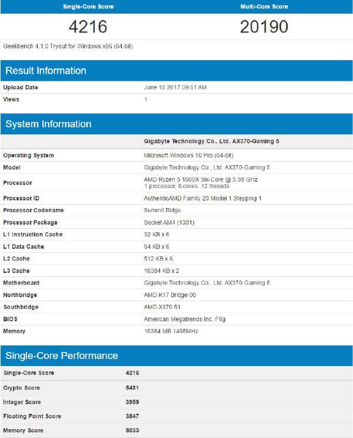This screenshot has width=353, height=438.
Task: Select the Floating Point Score value 3847
Action: point(132,417)
